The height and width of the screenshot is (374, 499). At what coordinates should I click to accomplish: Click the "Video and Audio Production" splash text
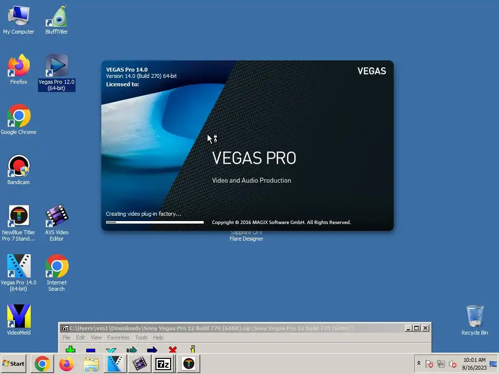pyautogui.click(x=251, y=180)
